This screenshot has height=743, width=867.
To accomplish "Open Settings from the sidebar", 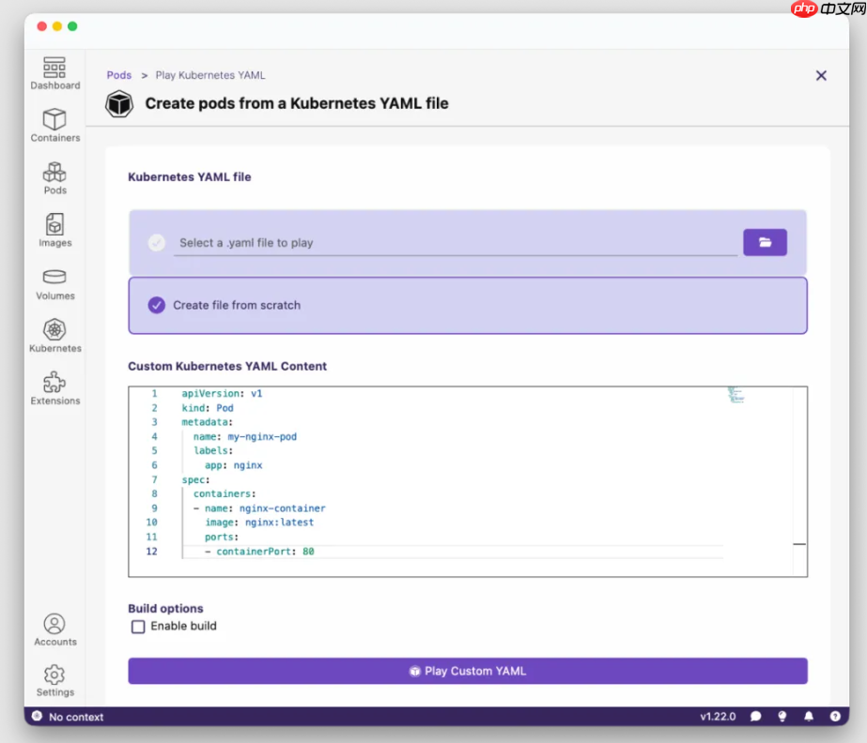I will [x=54, y=679].
